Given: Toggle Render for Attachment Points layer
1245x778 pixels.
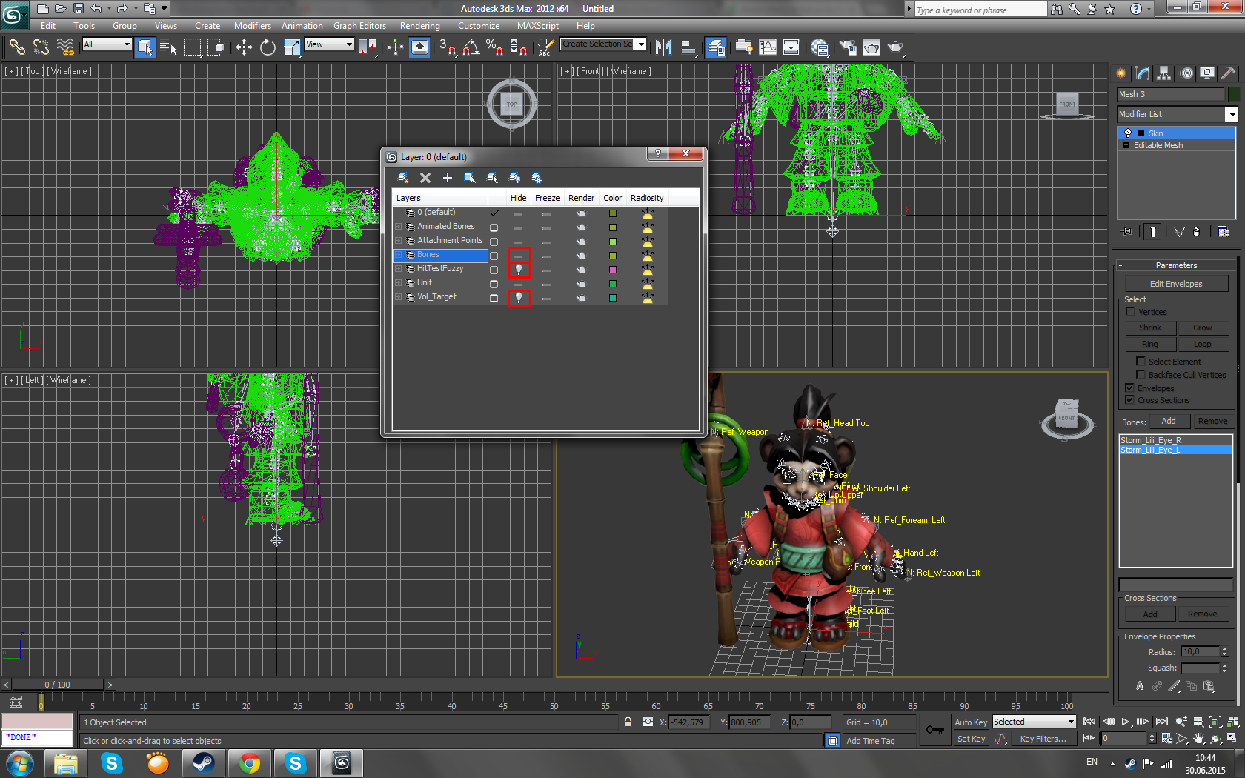Looking at the screenshot, I should 581,242.
